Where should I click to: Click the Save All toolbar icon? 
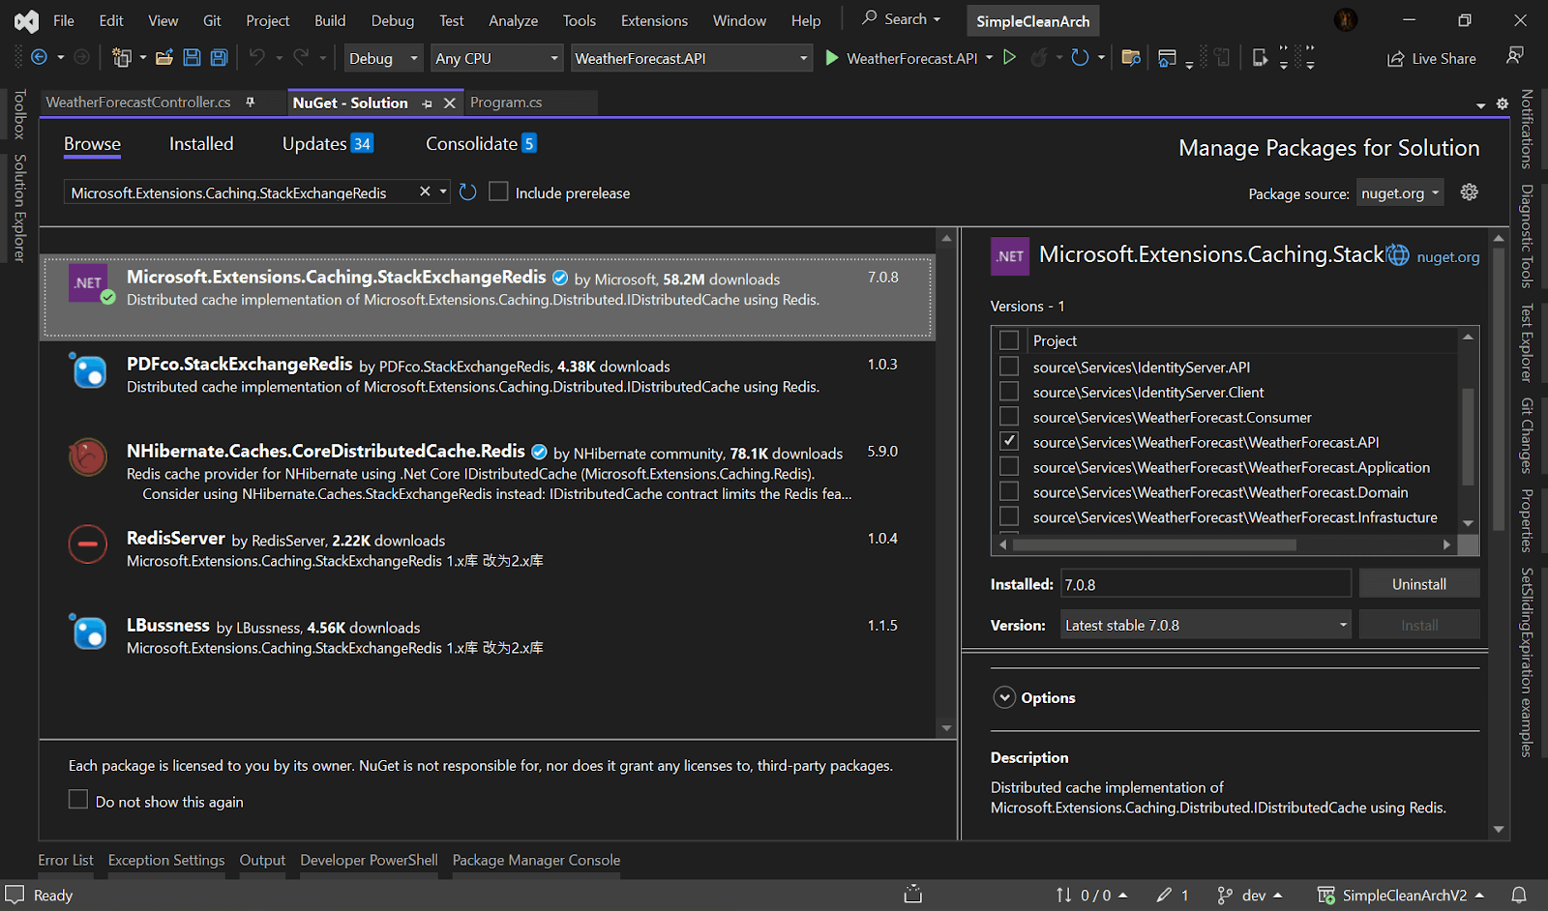[x=220, y=58]
